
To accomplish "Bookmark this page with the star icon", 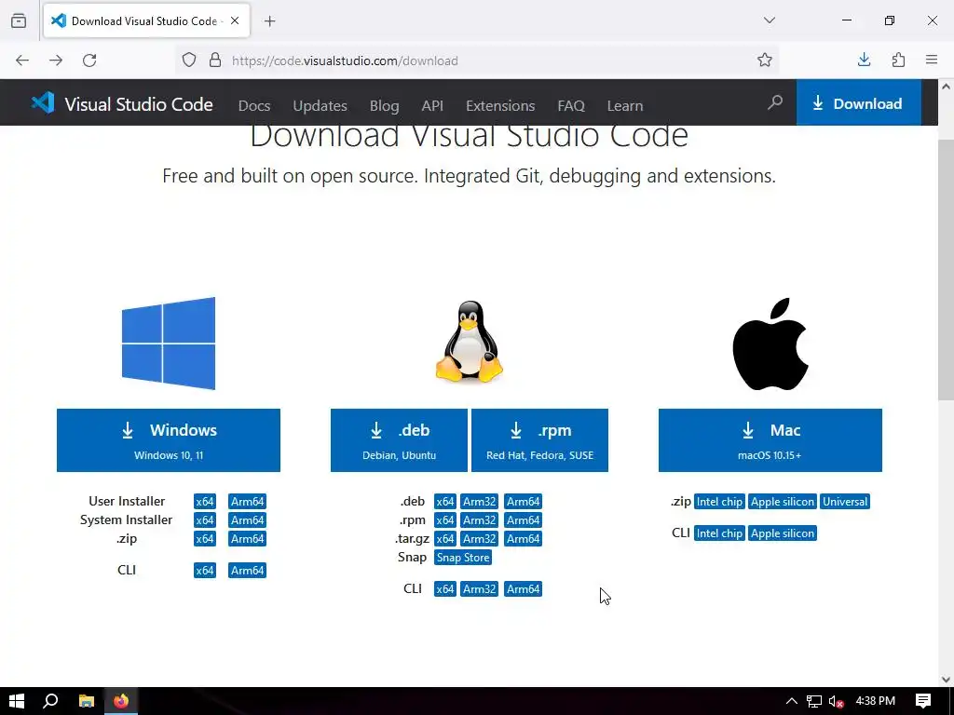I will coord(765,61).
